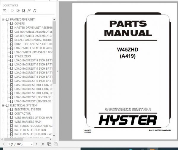Click the greyed-out delete bookmark icon
Screen dimensions: 178x150
12,11
